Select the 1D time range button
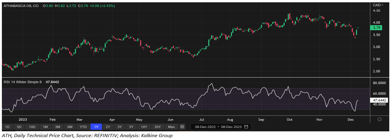Viewport: 391px width, 140px height. tap(7, 127)
